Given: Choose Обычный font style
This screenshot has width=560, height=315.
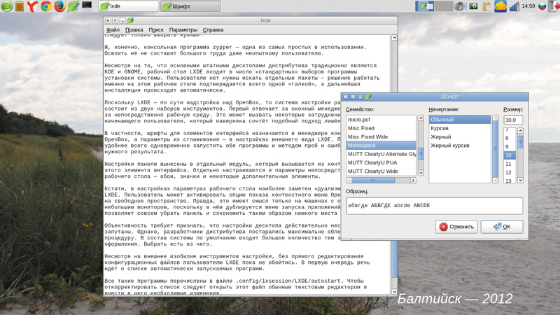Looking at the screenshot, I should 460,120.
